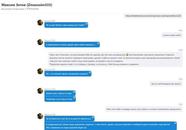Viewport: 186px width, 130px height.
Task: Click reaction smiley on 'Чё за зум?' message
Action: pyautogui.click(x=87, y=24)
